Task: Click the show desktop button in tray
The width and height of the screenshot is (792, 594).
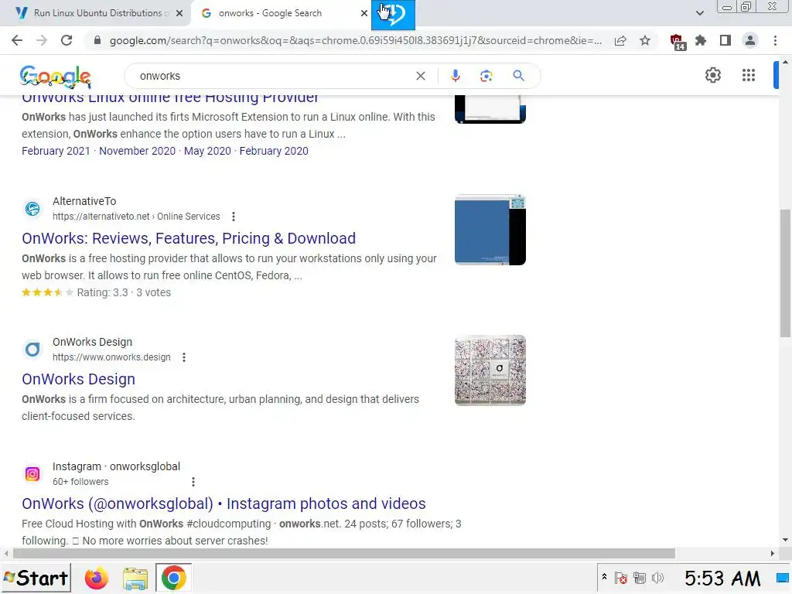Action: (783, 578)
